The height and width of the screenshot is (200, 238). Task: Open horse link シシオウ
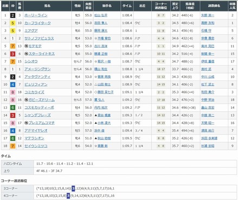point(31,61)
